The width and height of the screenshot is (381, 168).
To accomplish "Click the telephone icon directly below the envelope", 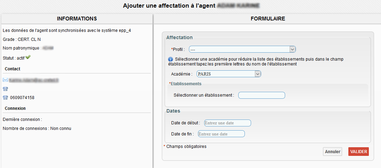I will point(5,89).
